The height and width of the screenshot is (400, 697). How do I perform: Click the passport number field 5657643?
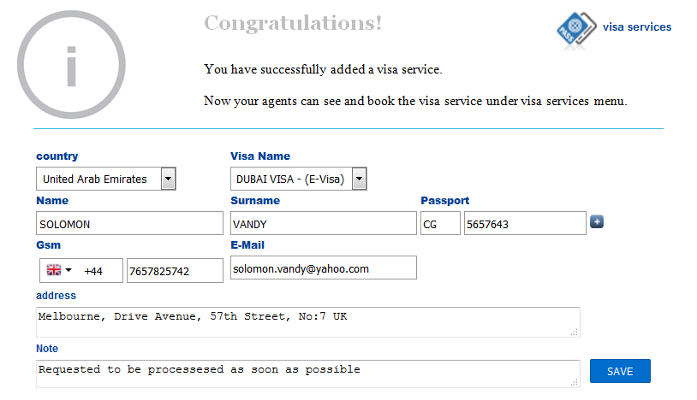pos(525,223)
